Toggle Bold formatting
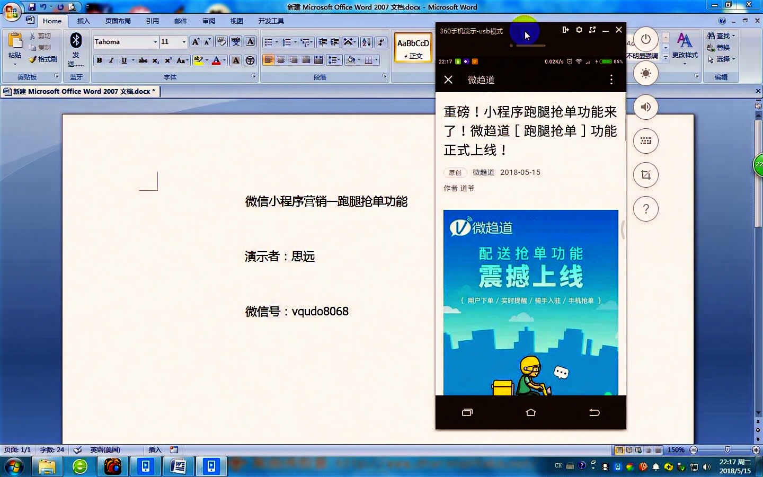 coord(99,60)
